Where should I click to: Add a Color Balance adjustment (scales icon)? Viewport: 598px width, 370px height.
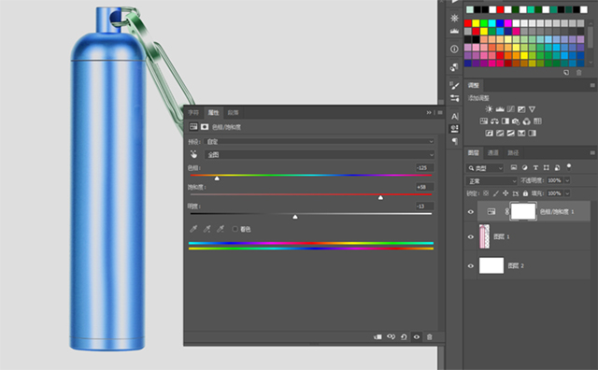(x=494, y=121)
